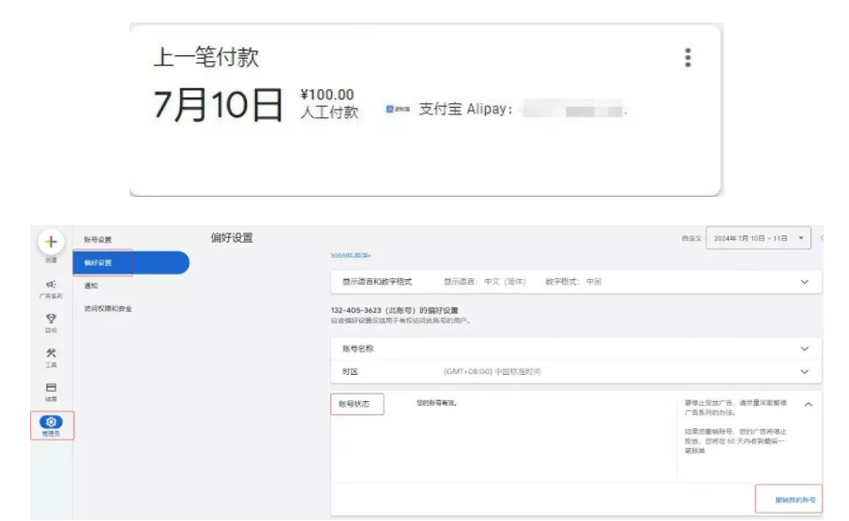Click the 自定义 label beside date range

coord(691,239)
